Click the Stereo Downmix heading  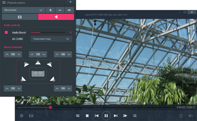pyautogui.click(x=13, y=47)
